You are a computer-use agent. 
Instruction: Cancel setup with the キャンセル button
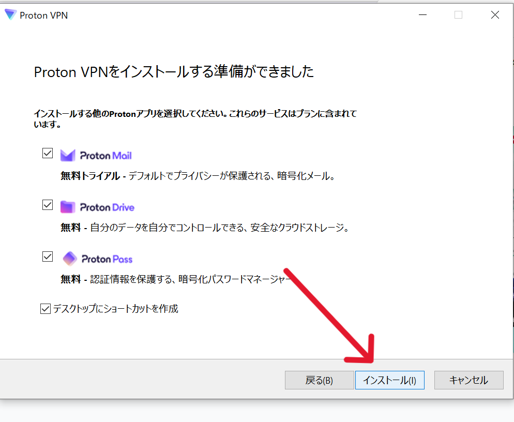tap(468, 380)
